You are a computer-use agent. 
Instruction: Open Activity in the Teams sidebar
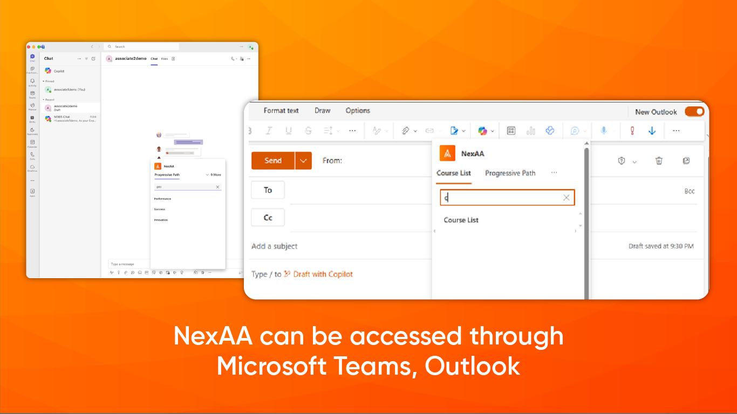pyautogui.click(x=32, y=82)
